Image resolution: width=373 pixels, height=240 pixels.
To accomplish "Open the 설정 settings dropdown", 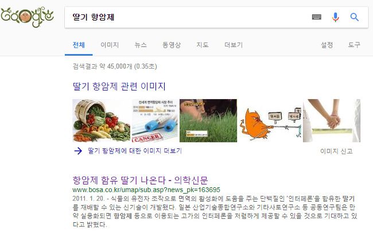I will point(327,45).
